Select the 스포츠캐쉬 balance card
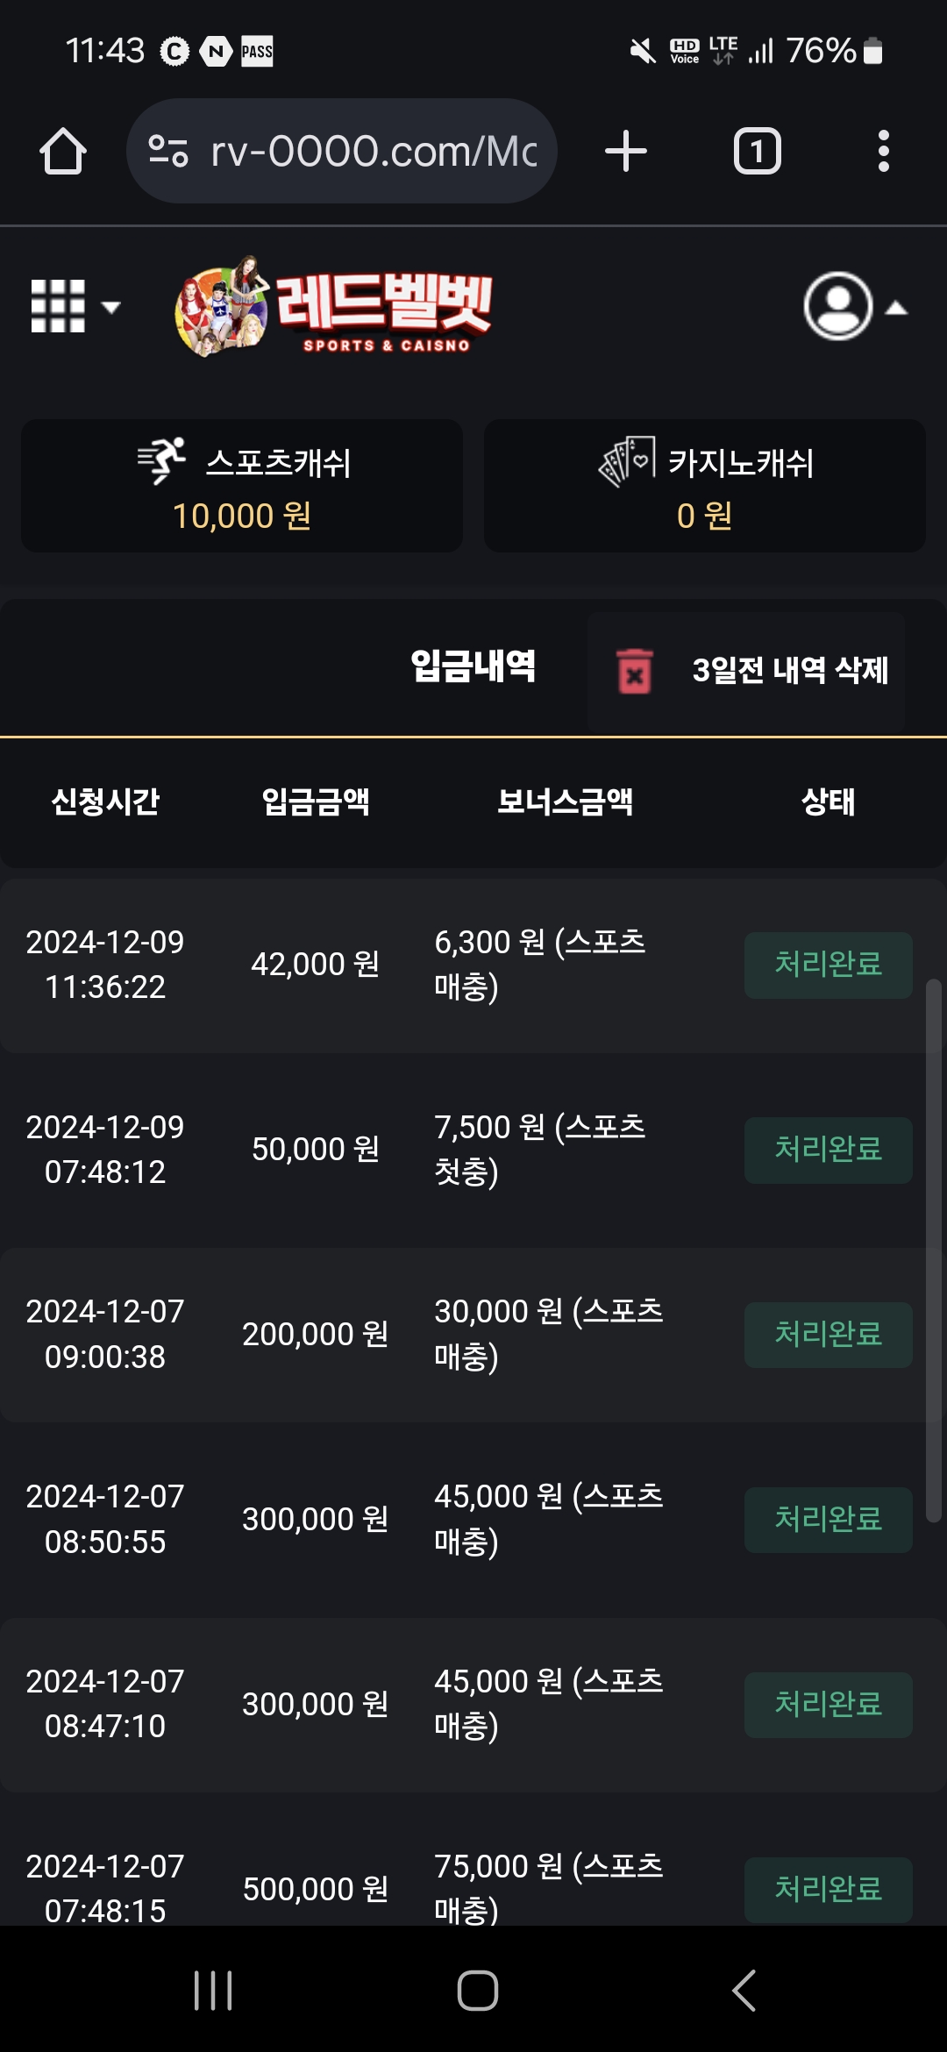The height and width of the screenshot is (2052, 947). coord(242,487)
